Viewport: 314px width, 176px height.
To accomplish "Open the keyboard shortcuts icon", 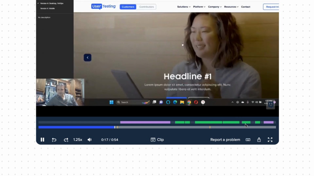I will point(248,140).
